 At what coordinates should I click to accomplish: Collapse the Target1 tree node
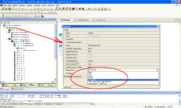pyautogui.click(x=4, y=28)
